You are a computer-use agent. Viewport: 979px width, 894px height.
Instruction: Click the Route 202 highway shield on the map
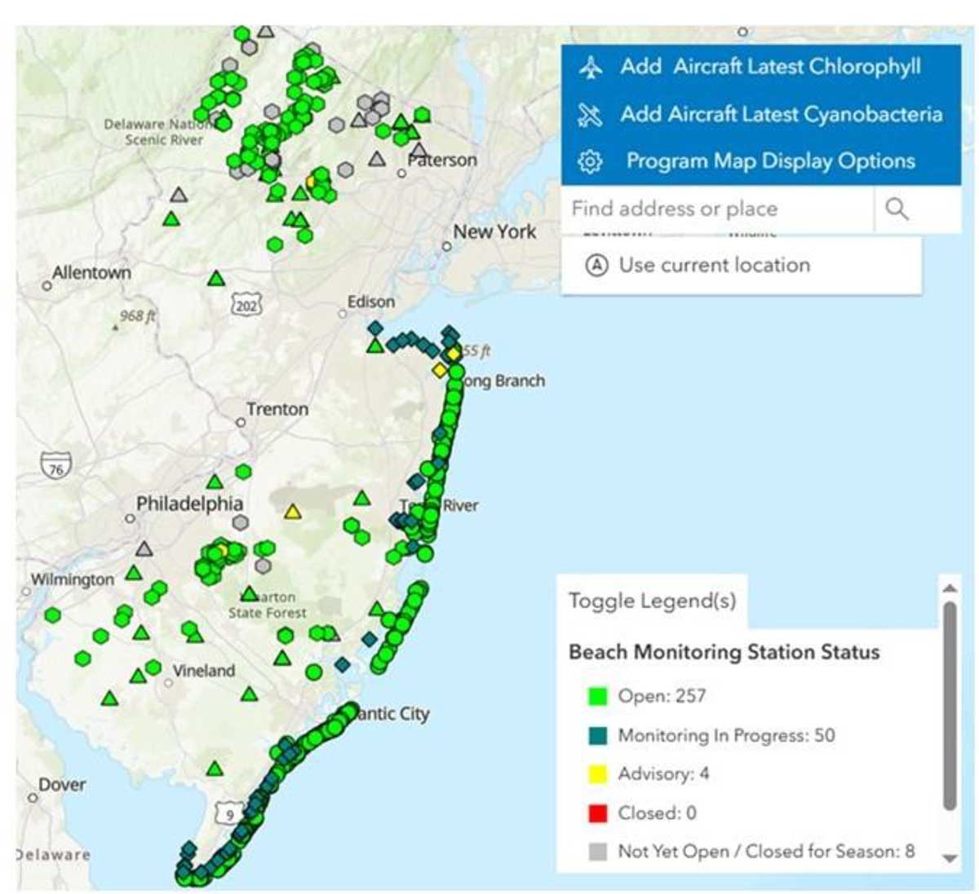coord(246,306)
